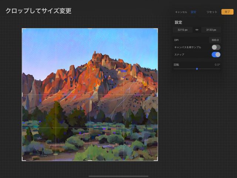Click the bottom-right crop corner handle

(x=157, y=160)
